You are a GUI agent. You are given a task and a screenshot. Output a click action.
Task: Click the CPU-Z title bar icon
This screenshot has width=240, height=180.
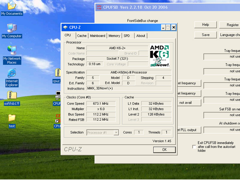pos(65,27)
